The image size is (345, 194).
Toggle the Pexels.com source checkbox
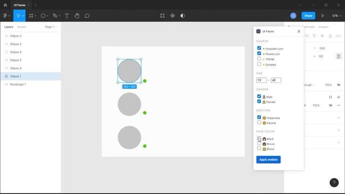[259, 53]
